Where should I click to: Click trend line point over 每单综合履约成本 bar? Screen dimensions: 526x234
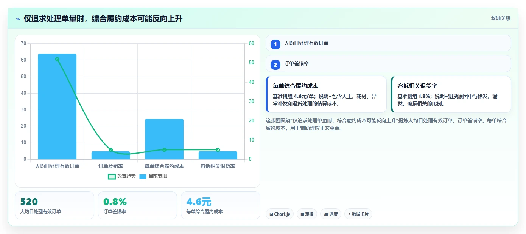pyautogui.click(x=164, y=150)
